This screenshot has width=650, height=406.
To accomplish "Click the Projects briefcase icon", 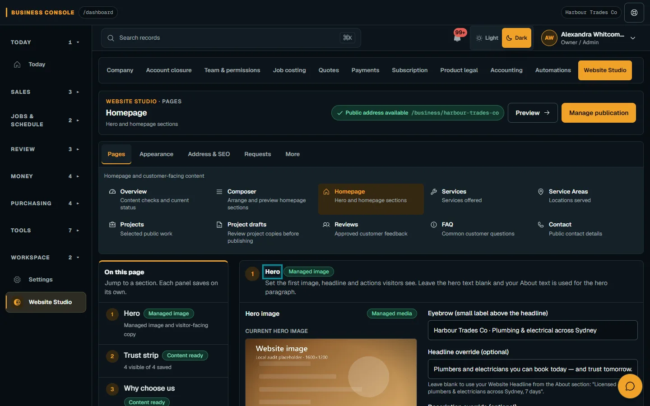I will click(112, 225).
